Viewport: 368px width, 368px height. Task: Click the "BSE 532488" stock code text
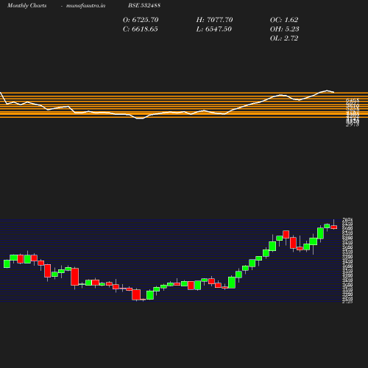(x=144, y=5)
